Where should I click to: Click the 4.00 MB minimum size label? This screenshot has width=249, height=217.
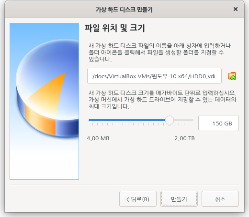[98, 138]
